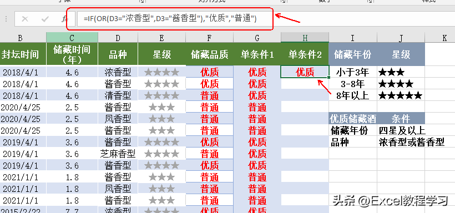Select the 小于3年 cell
Image resolution: width=455 pixels, height=213 pixels.
pos(352,72)
